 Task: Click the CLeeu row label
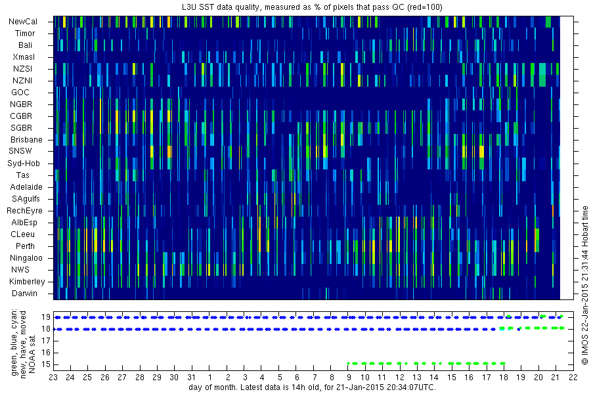click(22, 234)
